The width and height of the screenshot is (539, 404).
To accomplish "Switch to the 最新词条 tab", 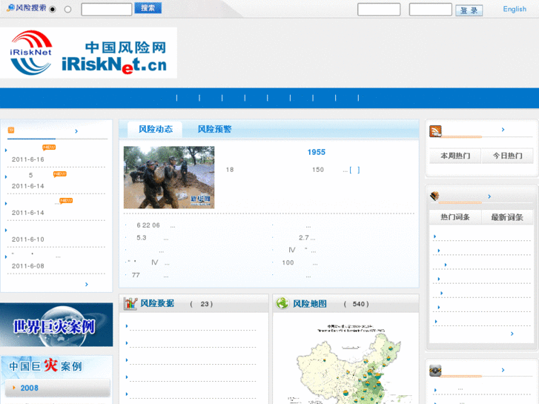I will 507,217.
